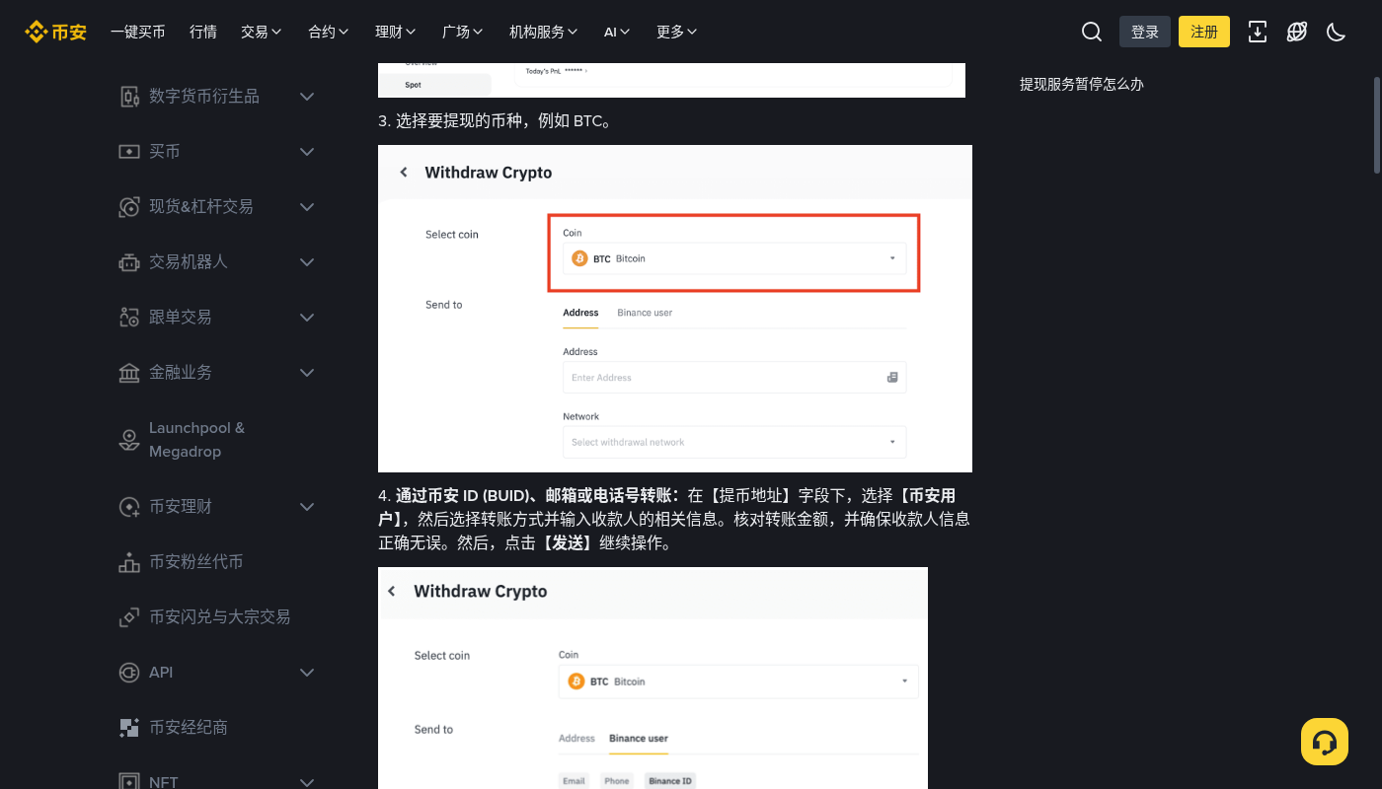Image resolution: width=1382 pixels, height=789 pixels.
Task: Click the 币安经纪商 sidebar icon
Action: (129, 728)
